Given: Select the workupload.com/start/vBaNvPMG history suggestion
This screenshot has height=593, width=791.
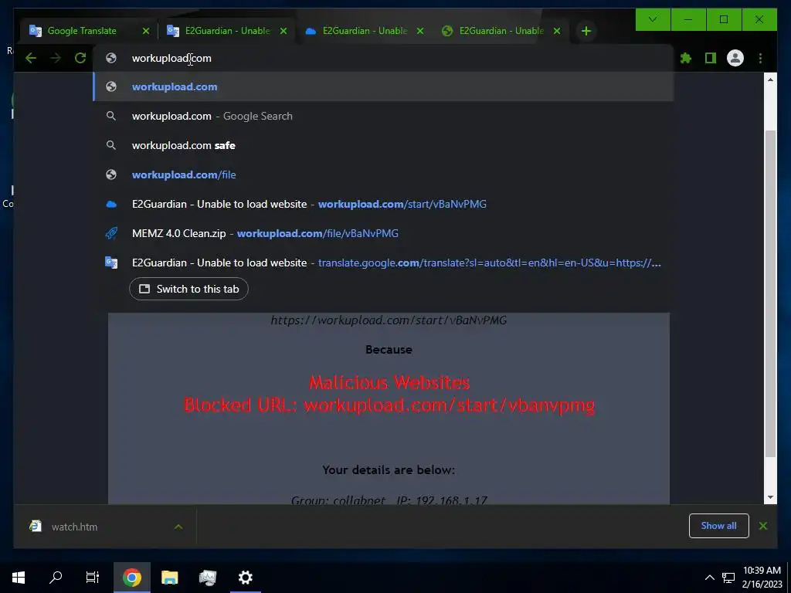Looking at the screenshot, I should point(383,204).
